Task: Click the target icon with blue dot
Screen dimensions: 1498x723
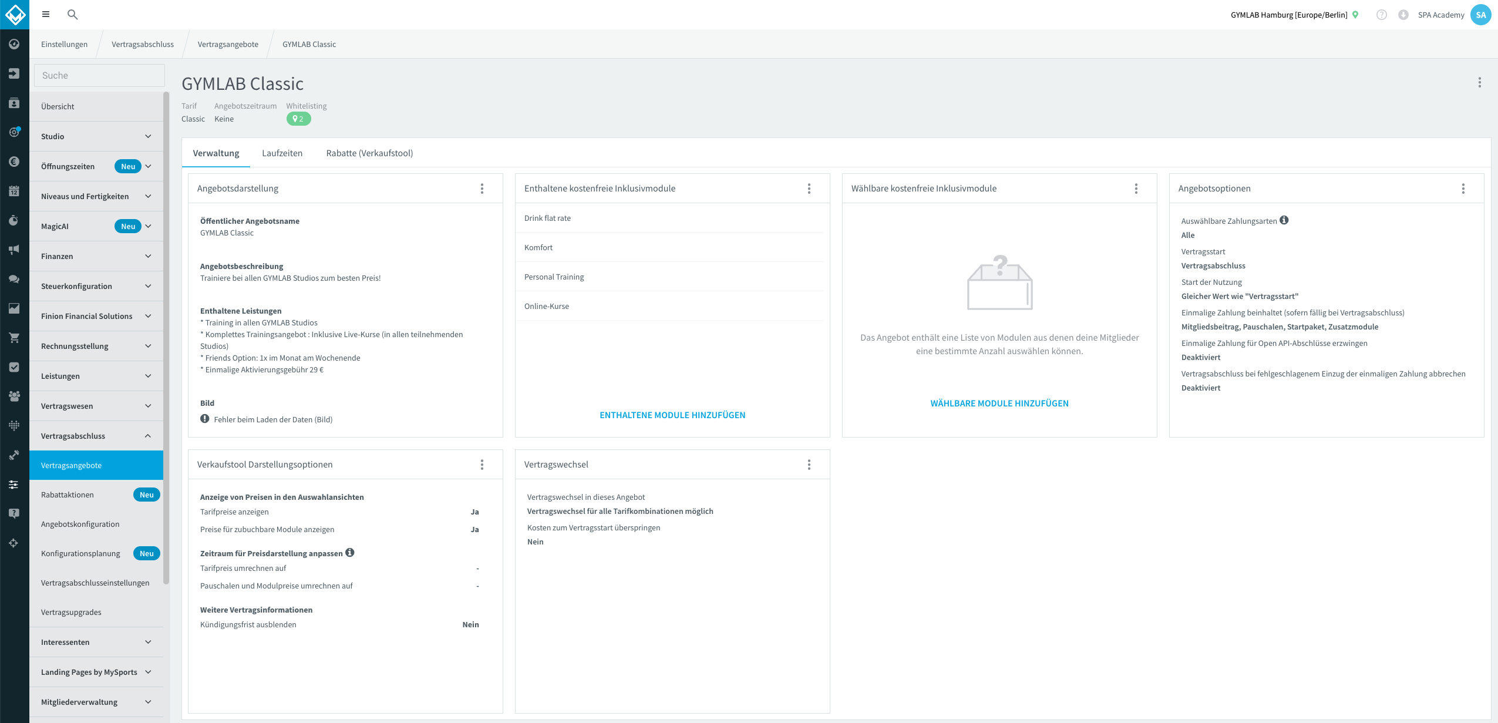Action: click(x=14, y=132)
